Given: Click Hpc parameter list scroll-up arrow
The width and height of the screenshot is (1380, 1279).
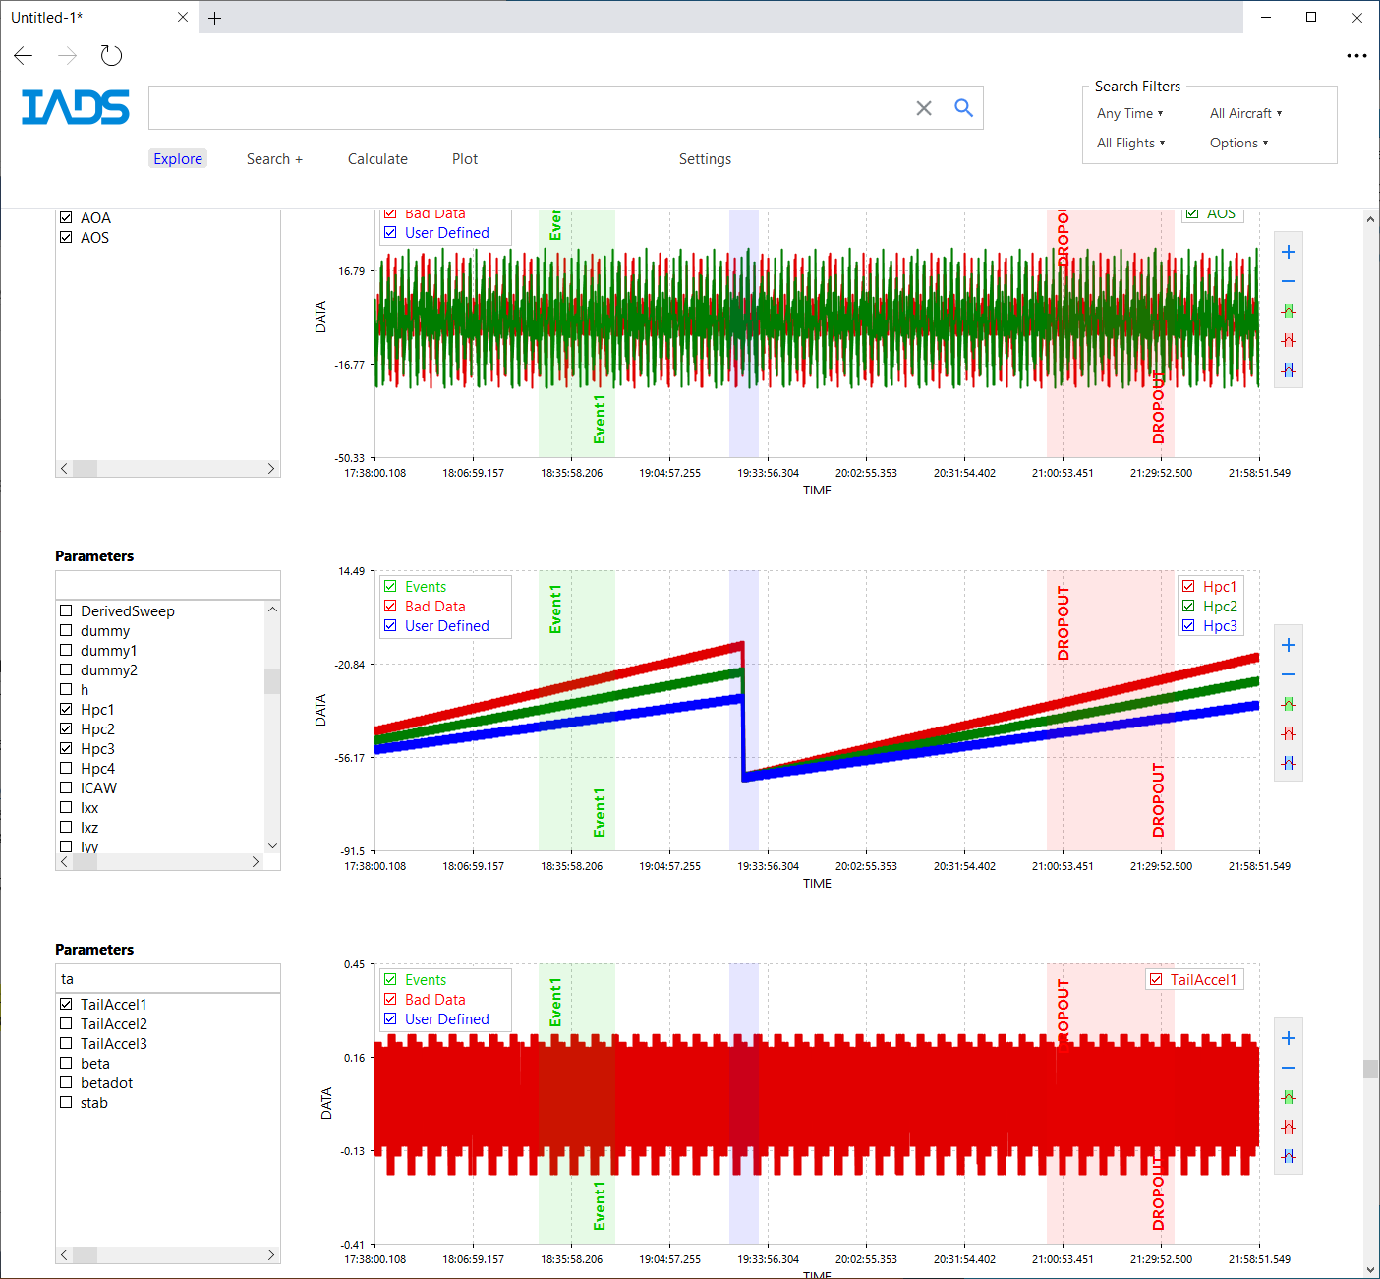Looking at the screenshot, I should (272, 610).
